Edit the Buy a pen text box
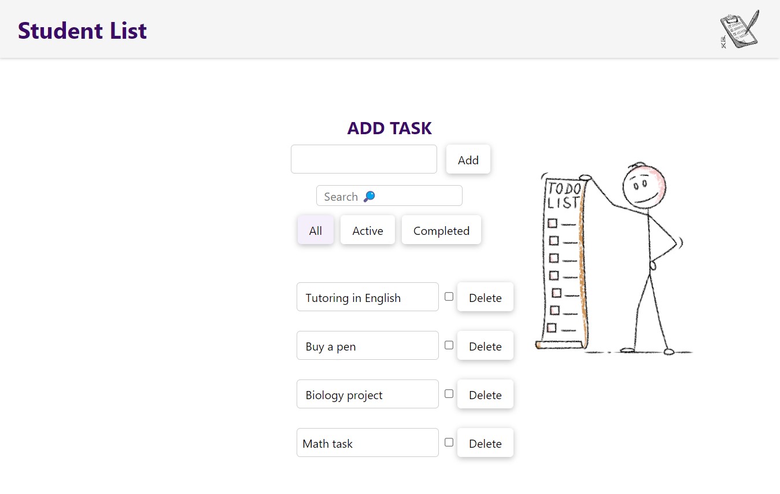Image resolution: width=780 pixels, height=494 pixels. (368, 345)
